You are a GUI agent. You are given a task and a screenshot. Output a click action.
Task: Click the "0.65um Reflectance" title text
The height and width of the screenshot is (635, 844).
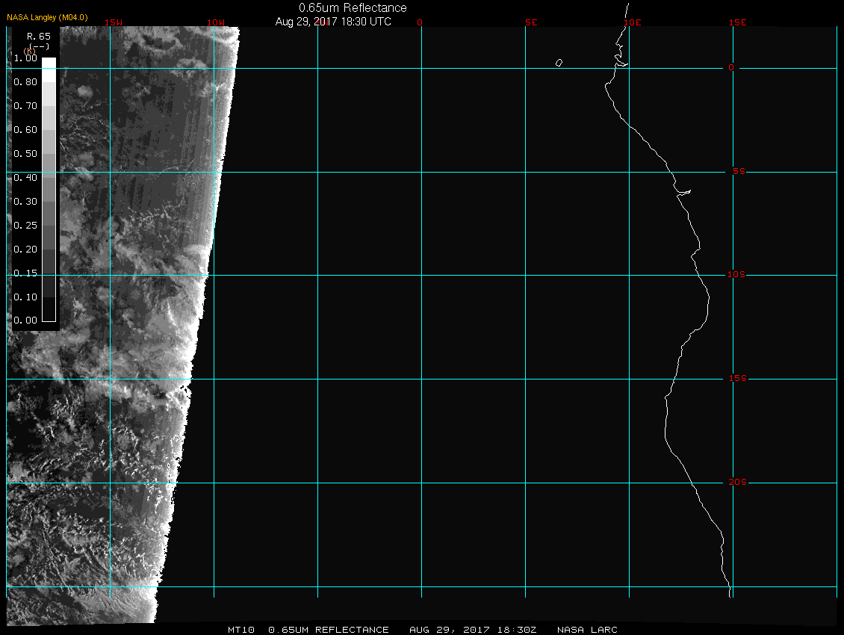point(353,8)
